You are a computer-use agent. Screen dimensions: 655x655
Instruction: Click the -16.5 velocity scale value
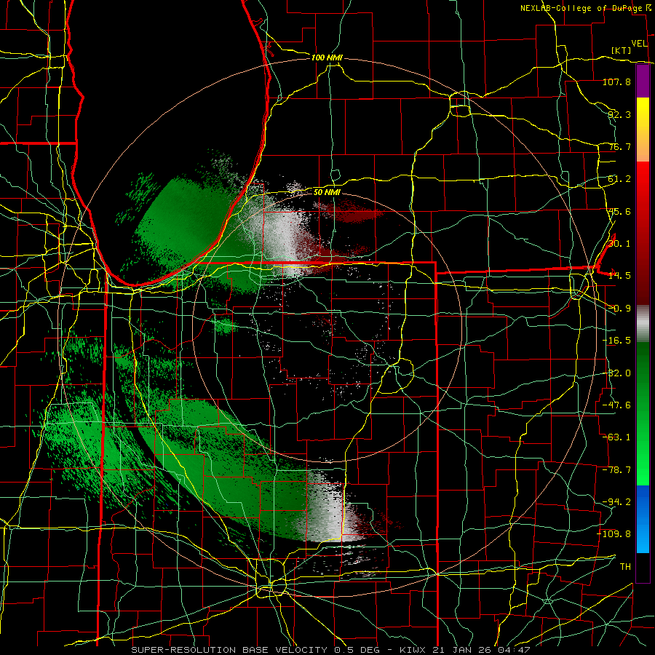(x=616, y=341)
